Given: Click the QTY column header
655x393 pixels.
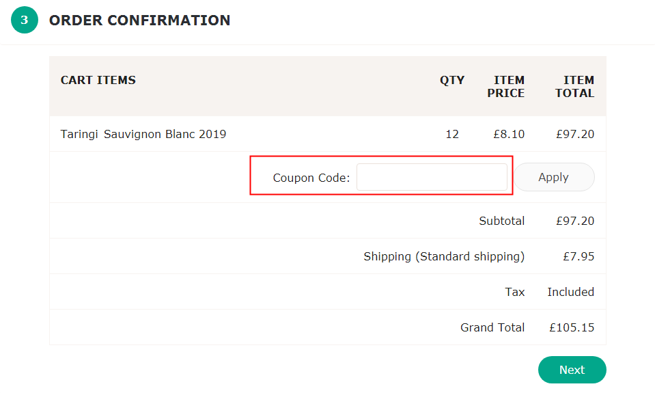Looking at the screenshot, I should click(x=452, y=80).
